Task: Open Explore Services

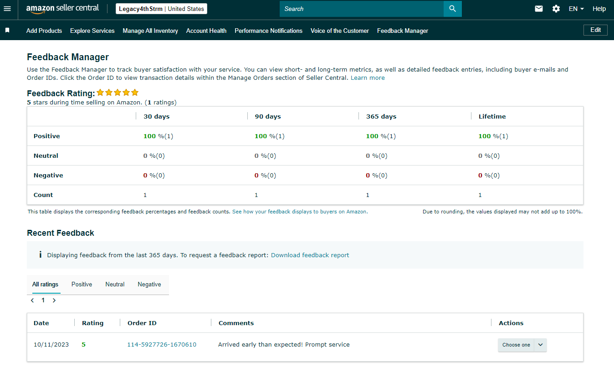Action: click(x=92, y=31)
